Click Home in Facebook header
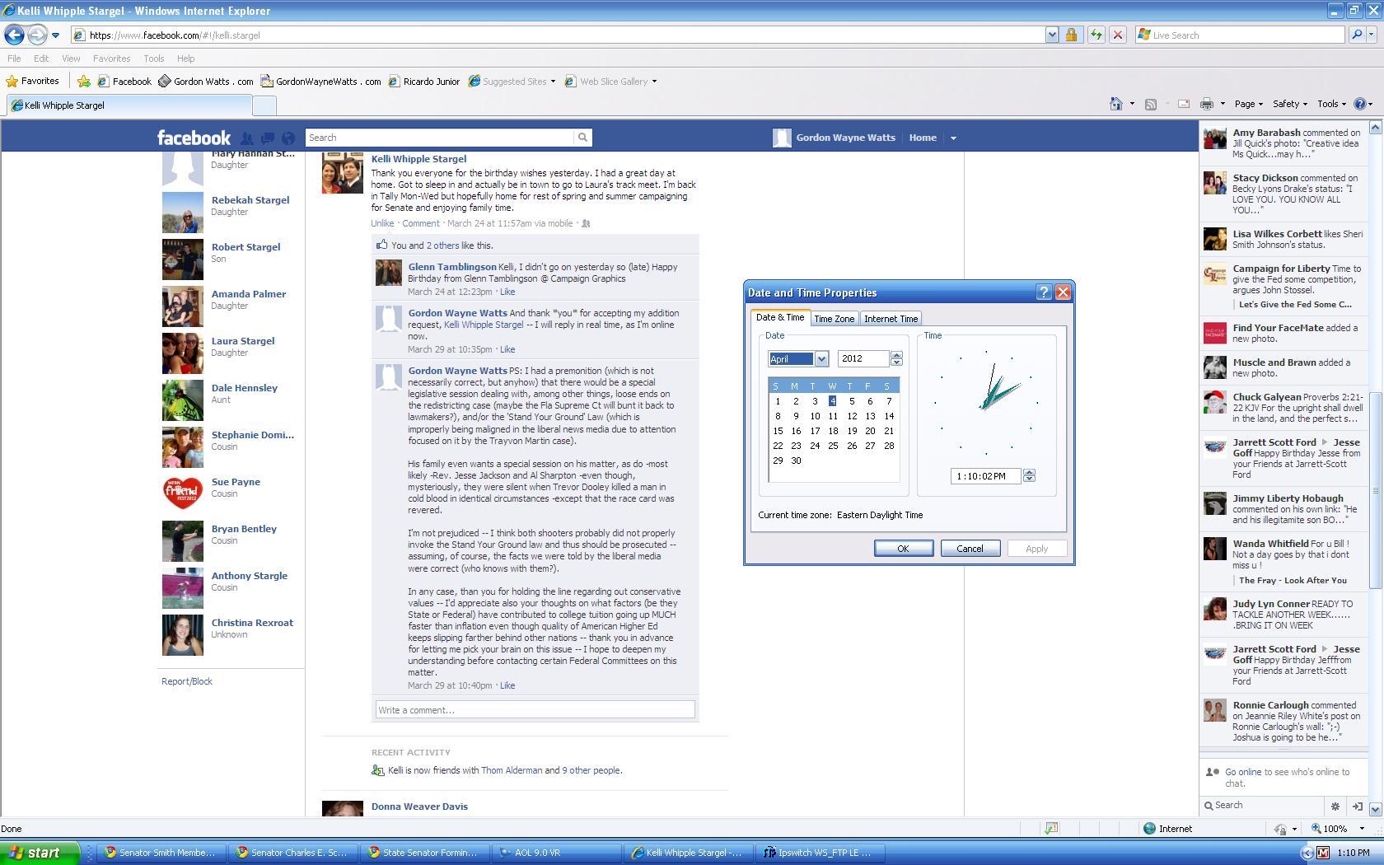This screenshot has width=1384, height=865. coord(923,138)
